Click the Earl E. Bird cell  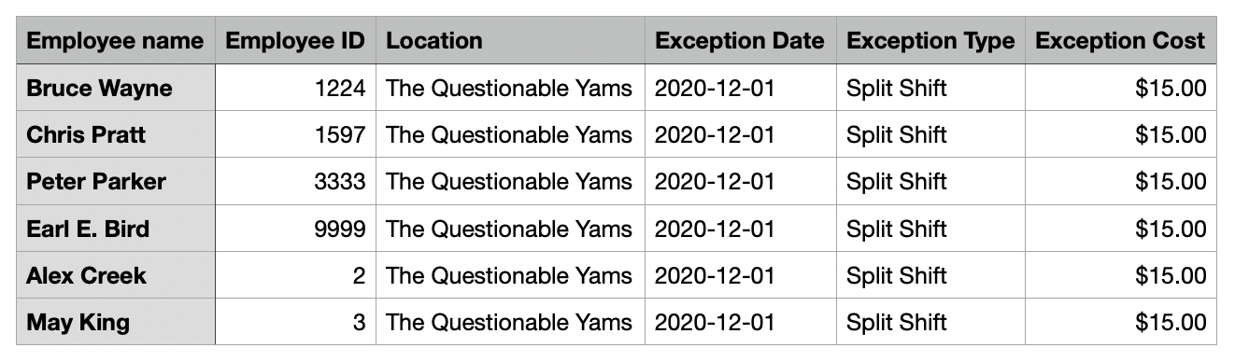pyautogui.click(x=116, y=229)
